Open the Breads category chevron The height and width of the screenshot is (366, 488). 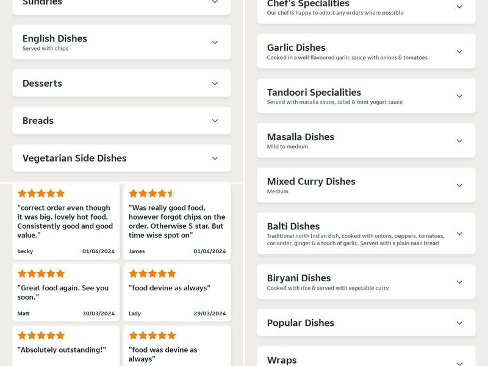pos(214,121)
